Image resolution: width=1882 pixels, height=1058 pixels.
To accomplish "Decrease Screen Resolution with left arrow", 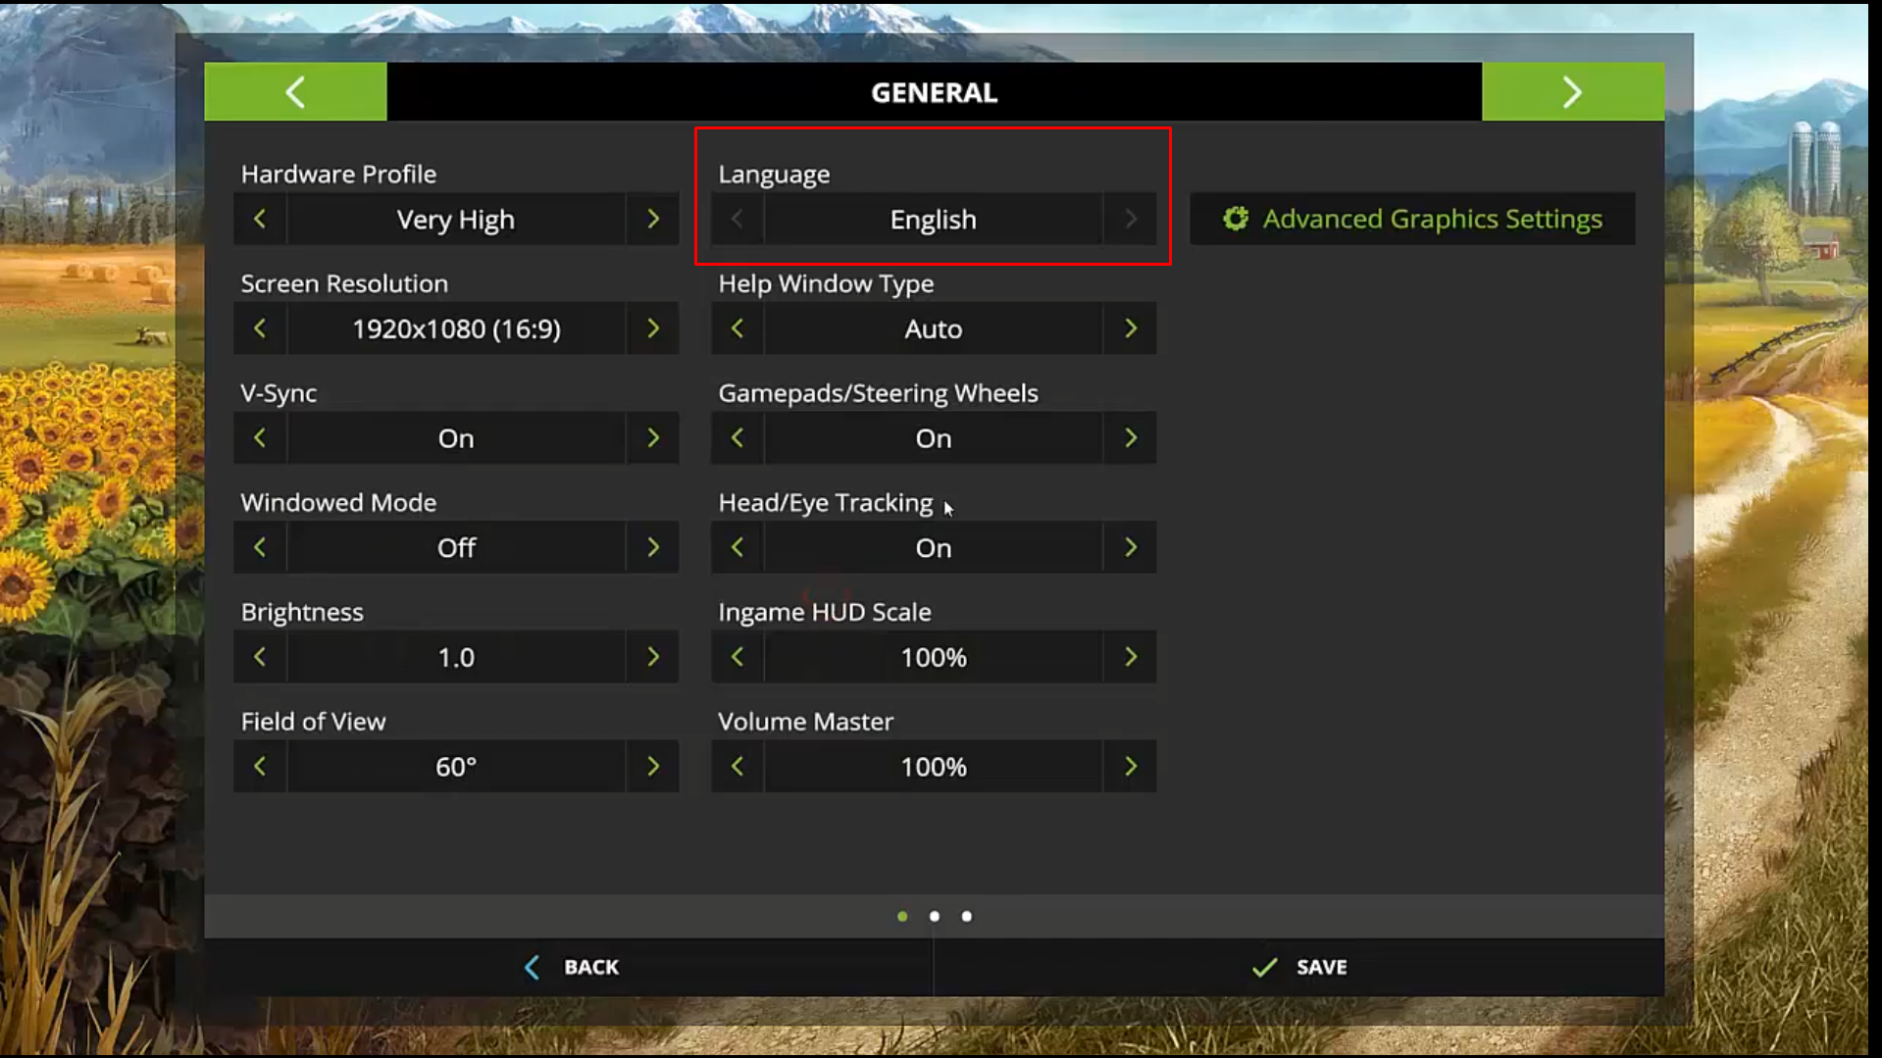I will point(260,328).
